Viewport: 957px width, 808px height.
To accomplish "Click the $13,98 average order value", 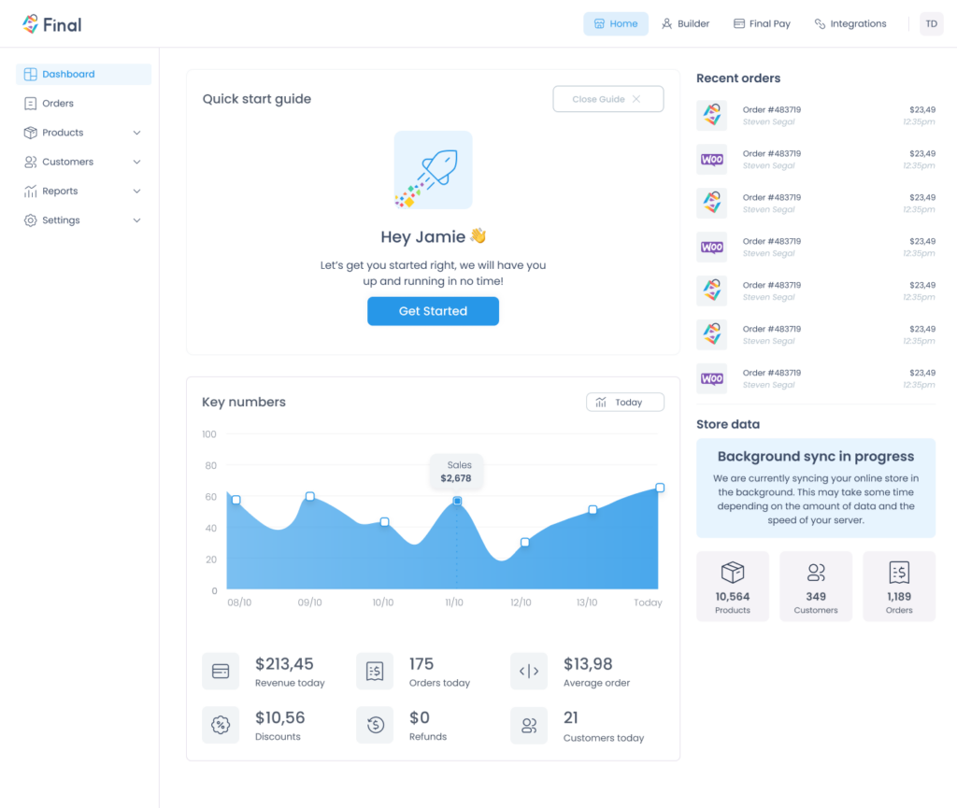I will [x=588, y=664].
